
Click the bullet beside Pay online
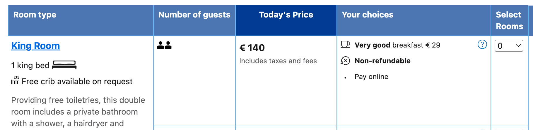coord(346,78)
